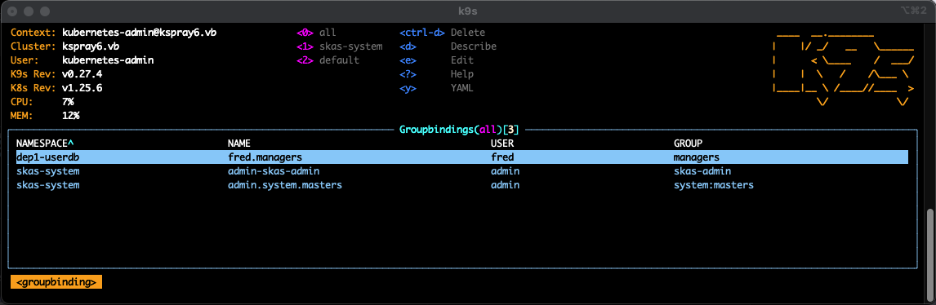Click the Groupbindings(all)[3] table title
Screen dimensions: 936x305
459,130
